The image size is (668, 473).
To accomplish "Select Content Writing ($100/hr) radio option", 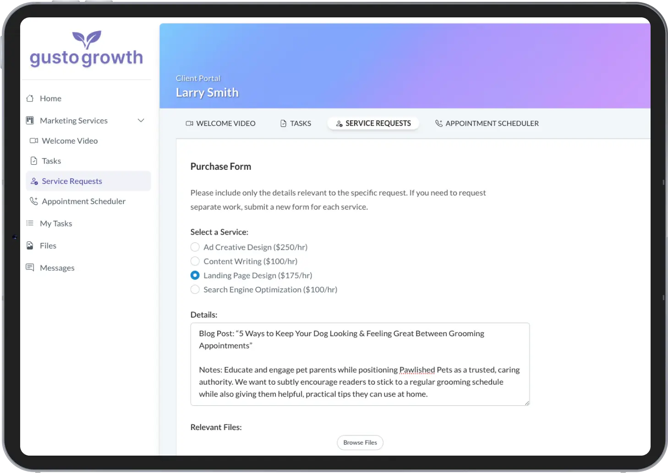I will point(195,261).
